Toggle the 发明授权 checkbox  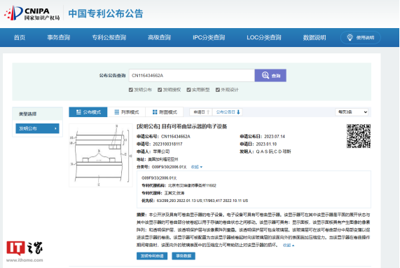point(160,90)
